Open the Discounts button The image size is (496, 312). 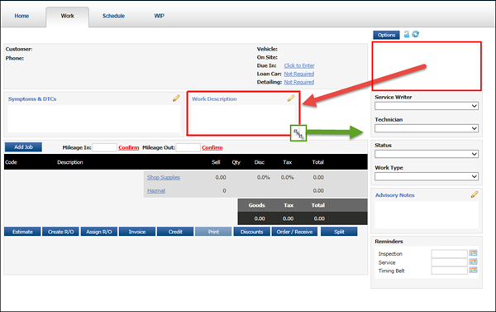[x=252, y=232]
